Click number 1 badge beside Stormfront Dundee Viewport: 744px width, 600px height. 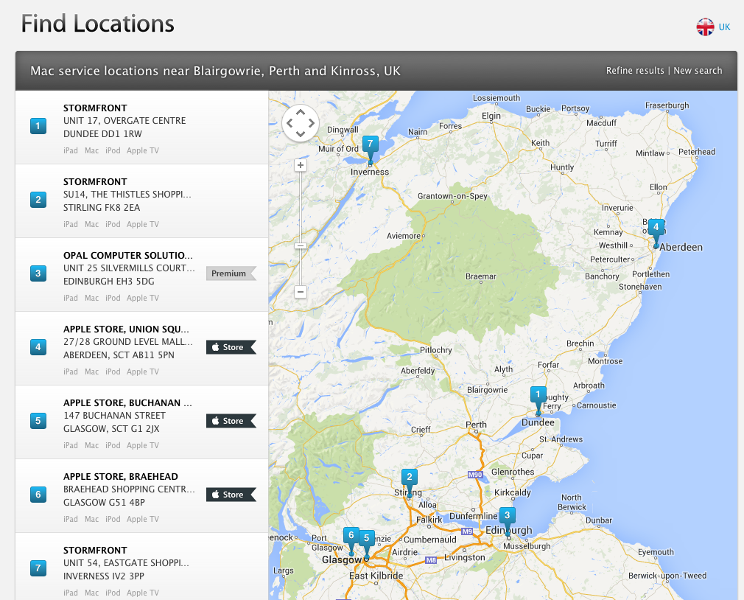click(38, 126)
